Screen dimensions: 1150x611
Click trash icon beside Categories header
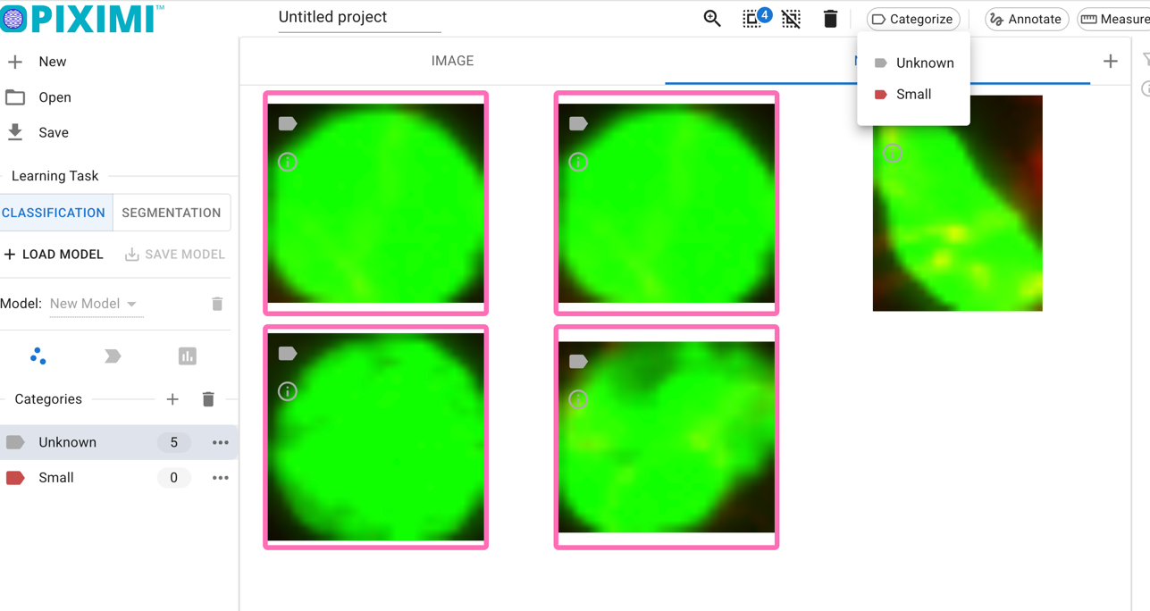tap(208, 399)
